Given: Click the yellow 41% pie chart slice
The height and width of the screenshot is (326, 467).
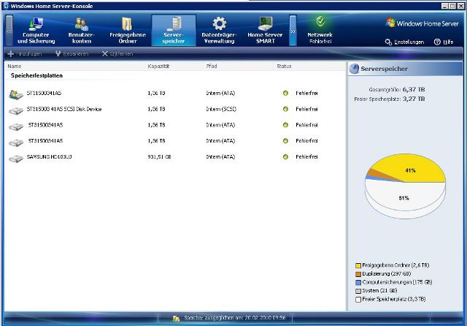Looking at the screenshot, I should [x=410, y=170].
